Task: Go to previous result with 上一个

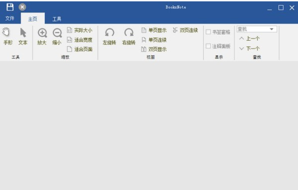Action: click(x=249, y=39)
